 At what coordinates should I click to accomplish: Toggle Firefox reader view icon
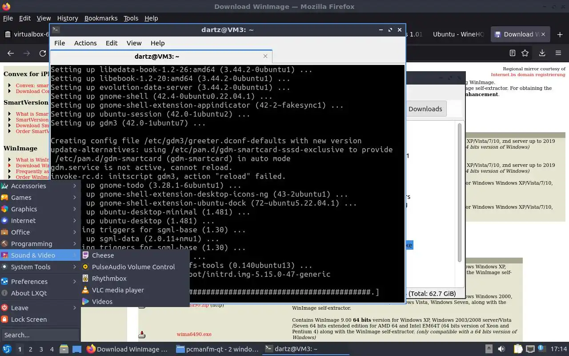tap(513, 53)
